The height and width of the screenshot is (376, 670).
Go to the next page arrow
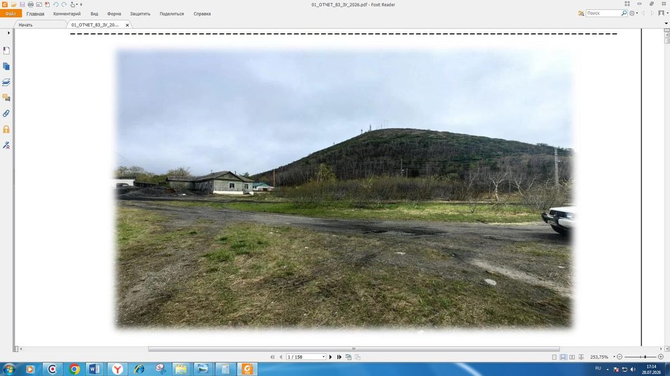coord(331,357)
